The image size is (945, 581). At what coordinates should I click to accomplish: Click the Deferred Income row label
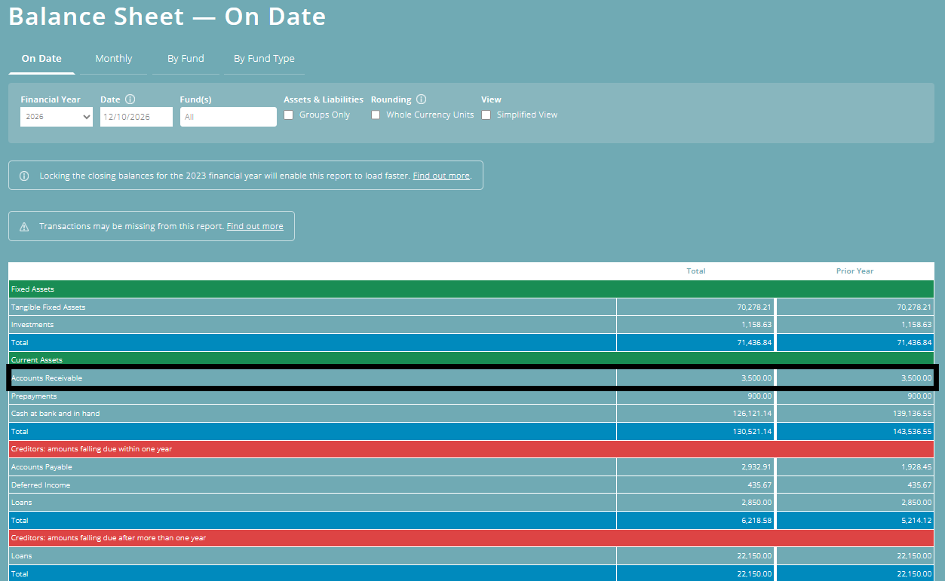coord(41,485)
